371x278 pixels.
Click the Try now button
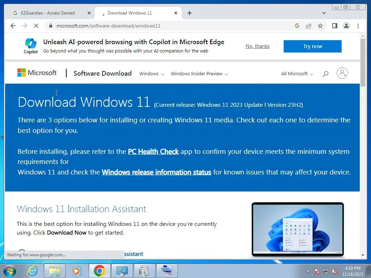tap(313, 46)
